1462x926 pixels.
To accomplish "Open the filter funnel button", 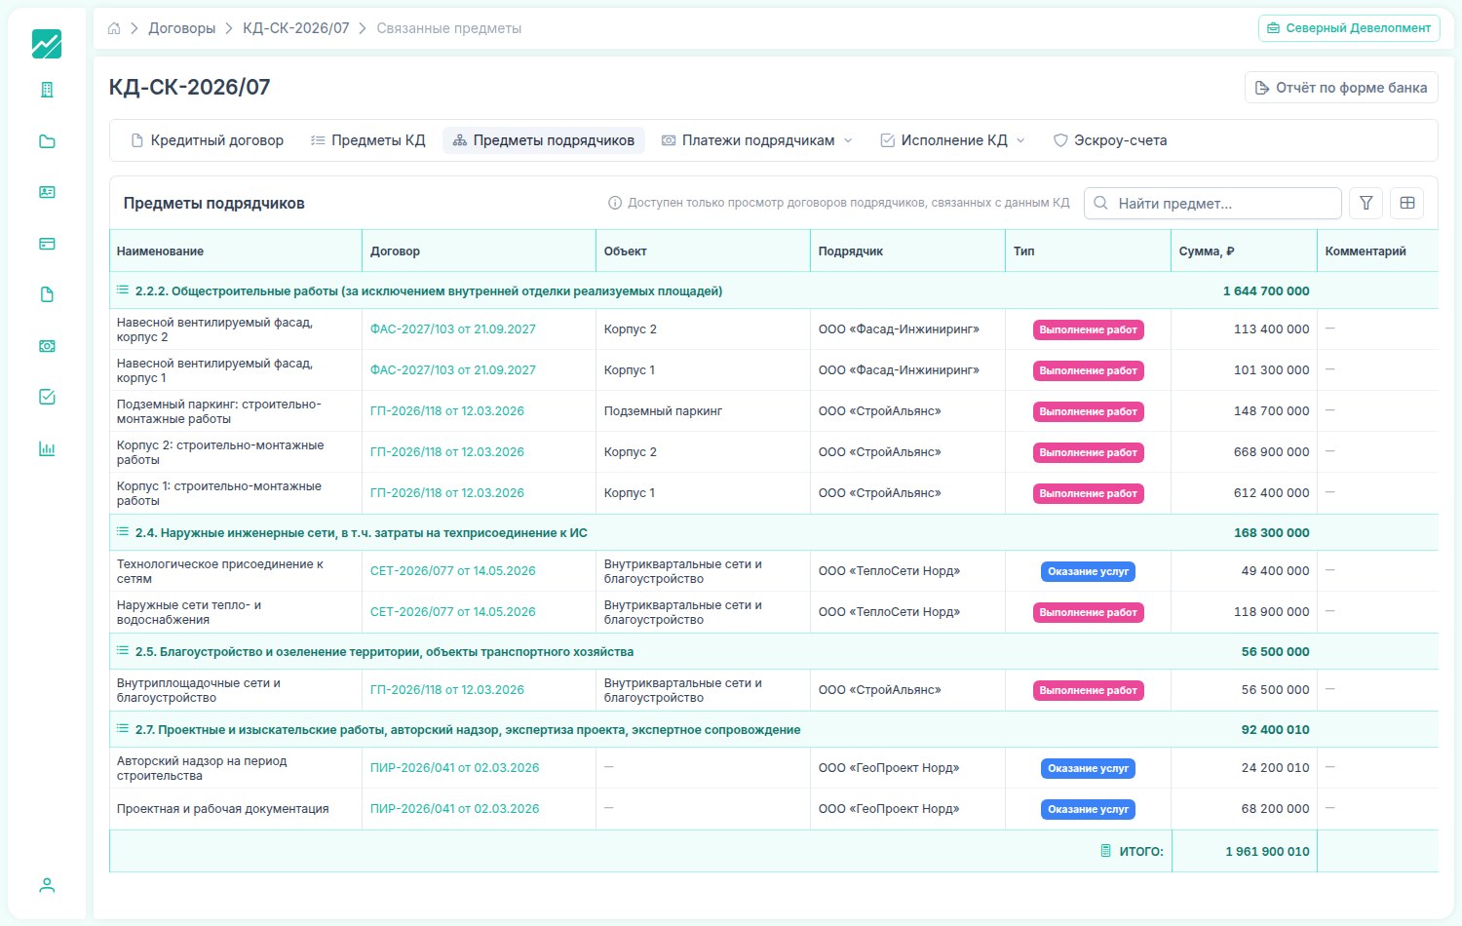I will coord(1366,203).
